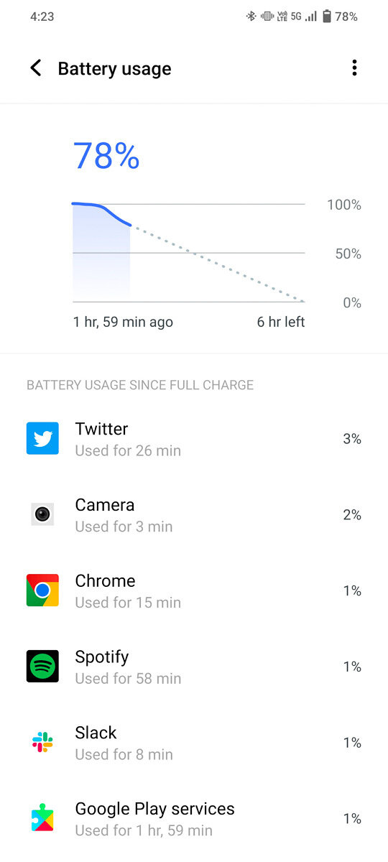This screenshot has height=862, width=388.
Task: Tap the back arrow icon
Action: 35,68
